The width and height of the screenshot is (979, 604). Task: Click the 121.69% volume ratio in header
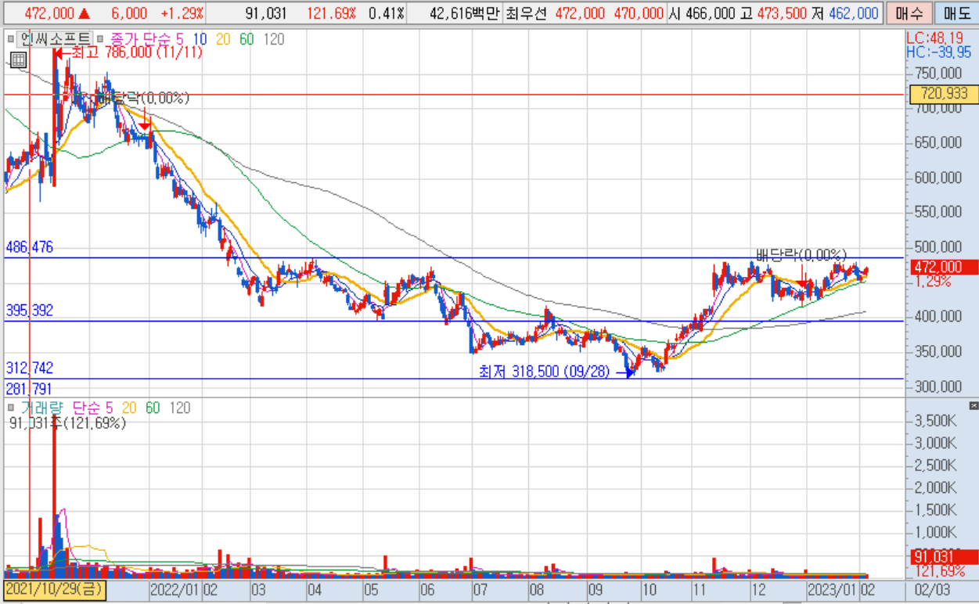[333, 14]
